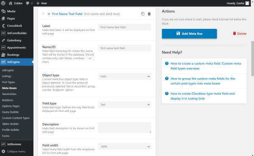Screen dimensions: 254x156
Task: Delete the First Name Text Field with trash icon
Action: tap(149, 14)
